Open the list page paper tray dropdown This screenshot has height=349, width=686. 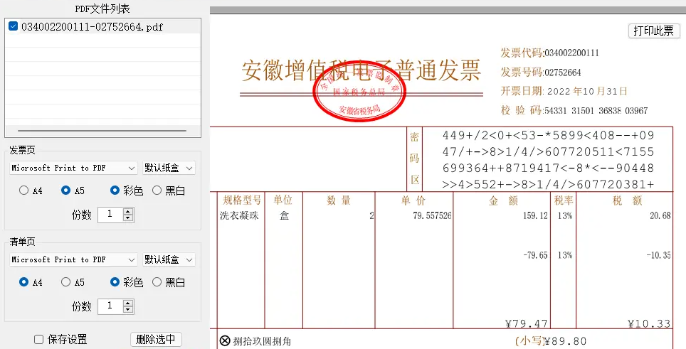169,259
